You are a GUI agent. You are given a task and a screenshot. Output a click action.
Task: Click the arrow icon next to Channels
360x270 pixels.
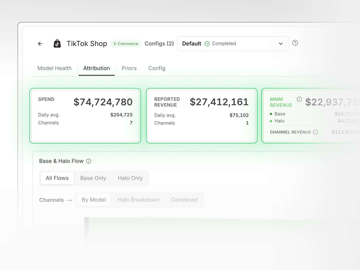pos(69,200)
